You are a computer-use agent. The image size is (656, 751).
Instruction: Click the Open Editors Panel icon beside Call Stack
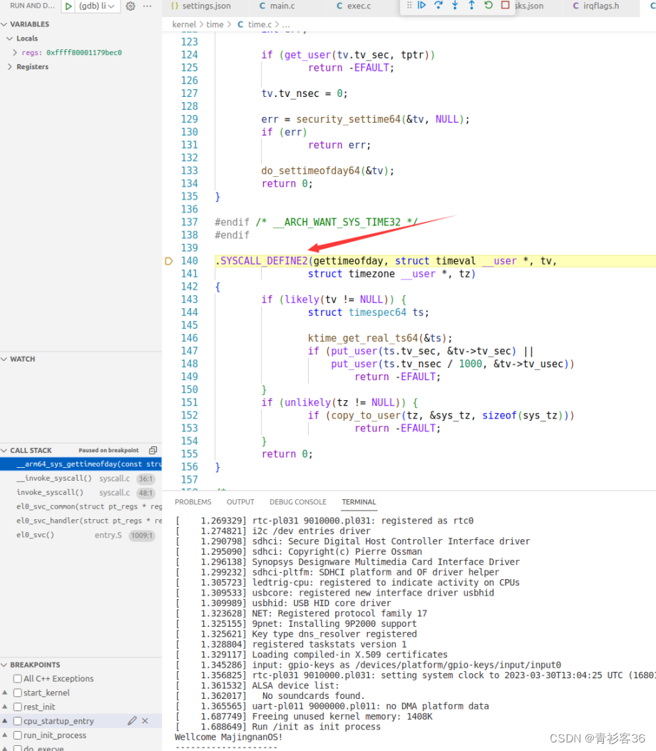click(x=152, y=449)
